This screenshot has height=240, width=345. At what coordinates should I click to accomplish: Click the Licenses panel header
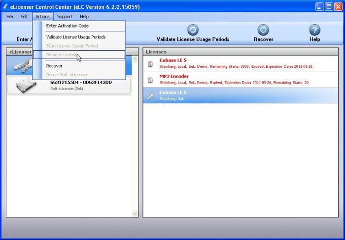(x=241, y=52)
